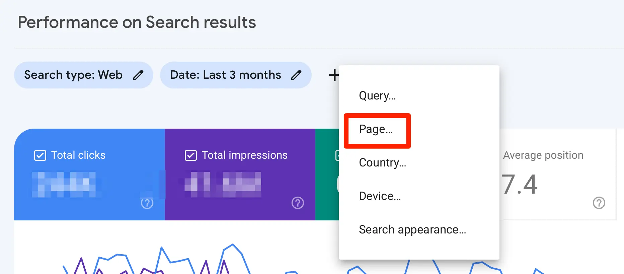Screen dimensions: 624x274
Task: Choose Query... from the filter menu
Action: (x=377, y=96)
